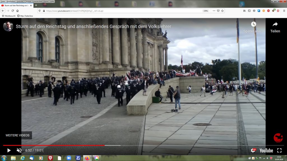
Task: Unmute the video audio
Action: [19, 150]
